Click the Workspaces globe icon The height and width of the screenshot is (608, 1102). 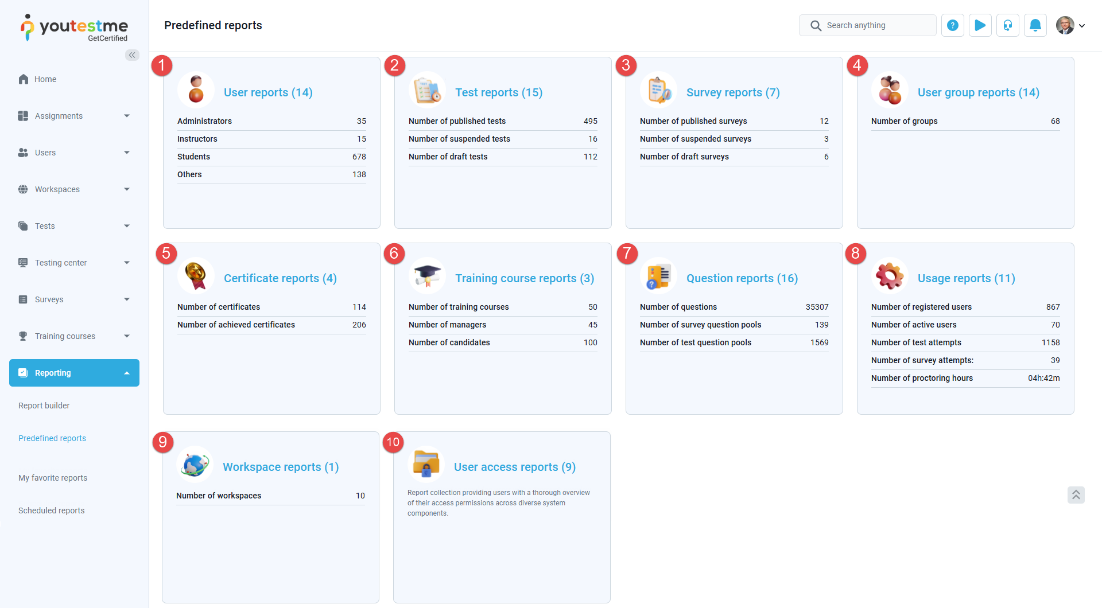point(23,189)
